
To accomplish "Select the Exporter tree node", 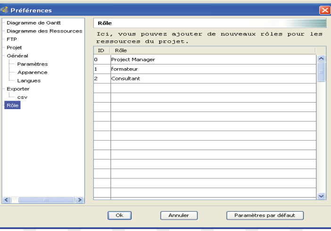I will point(18,88).
